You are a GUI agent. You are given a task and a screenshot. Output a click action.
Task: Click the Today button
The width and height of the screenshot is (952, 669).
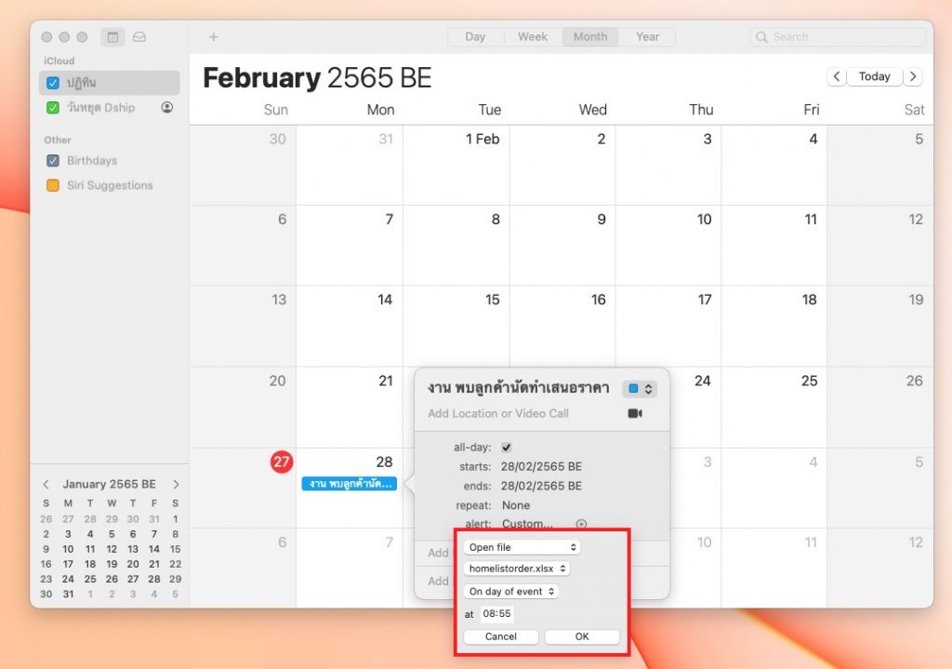point(874,76)
